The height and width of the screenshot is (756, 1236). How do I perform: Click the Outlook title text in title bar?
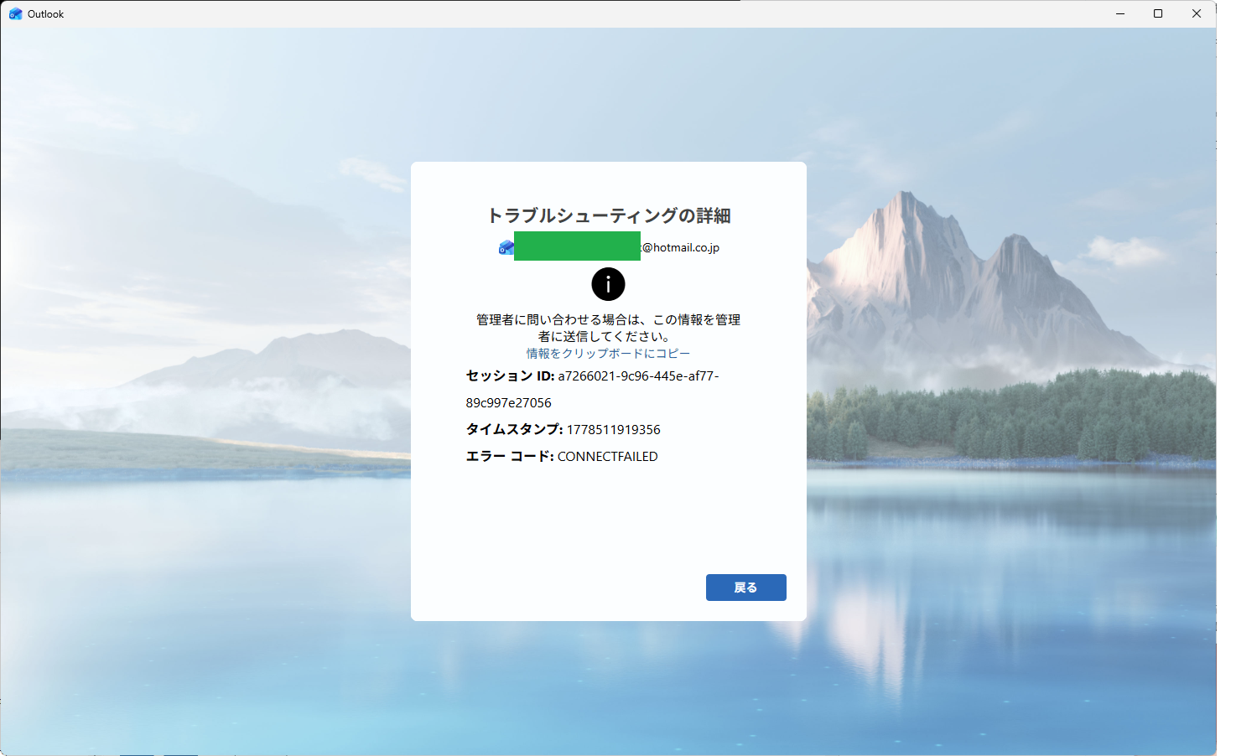point(46,14)
